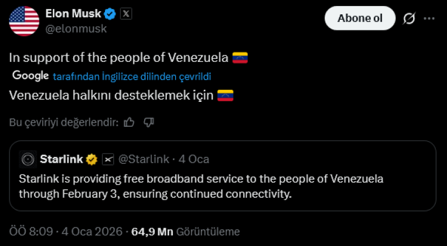Open Elon Musk's profile avatar
Viewport: 447px width, 246px height.
[24, 21]
